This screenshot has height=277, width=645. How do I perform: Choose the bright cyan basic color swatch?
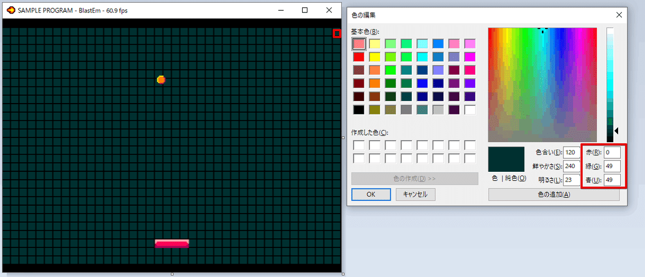point(422,56)
